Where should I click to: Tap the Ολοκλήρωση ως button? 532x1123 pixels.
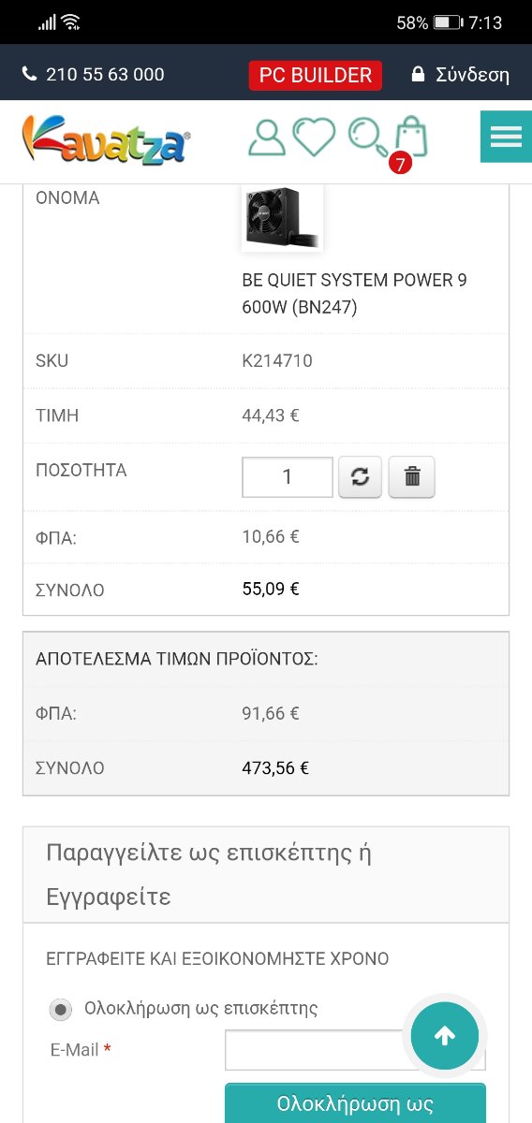355,1103
